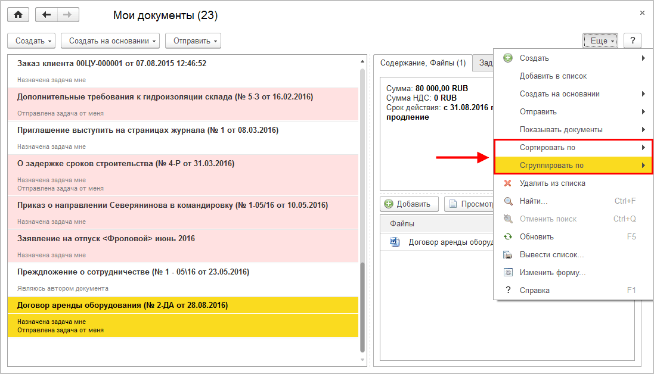Click the Word file icon for Договор аренды
Viewport: 654px width, 374px height.
(394, 242)
